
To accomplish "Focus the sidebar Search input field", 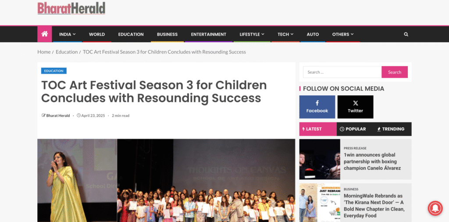I will [342, 72].
